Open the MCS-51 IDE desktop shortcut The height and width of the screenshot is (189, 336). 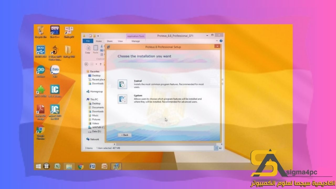pyautogui.click(x=41, y=91)
